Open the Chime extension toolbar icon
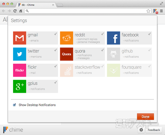 point(156,11)
